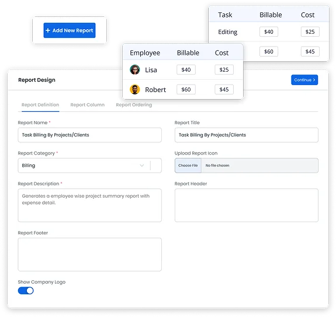Click Billable header in the Employee table

pyautogui.click(x=188, y=53)
